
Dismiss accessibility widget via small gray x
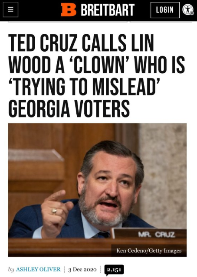(192, 13)
